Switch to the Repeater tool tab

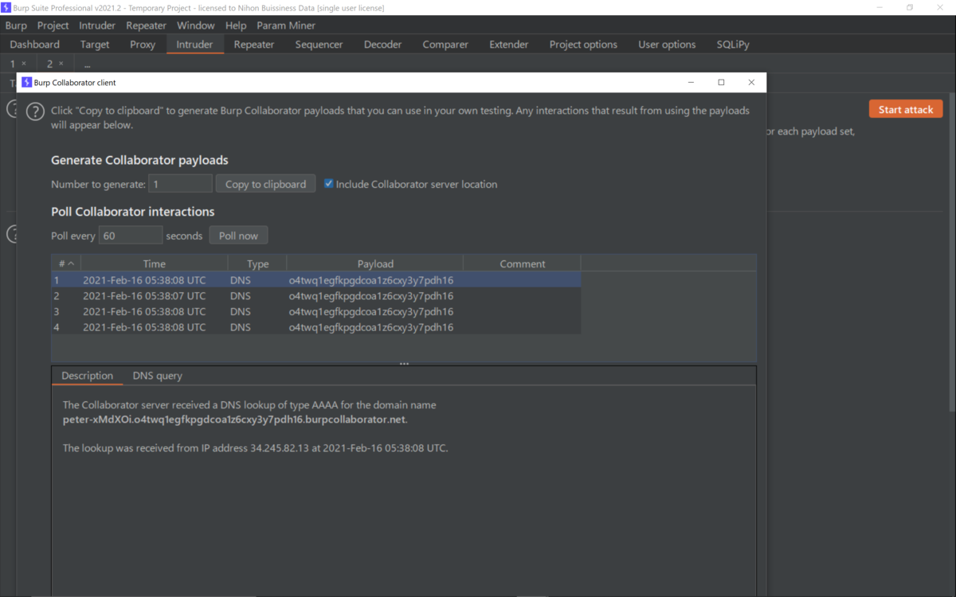(x=254, y=45)
